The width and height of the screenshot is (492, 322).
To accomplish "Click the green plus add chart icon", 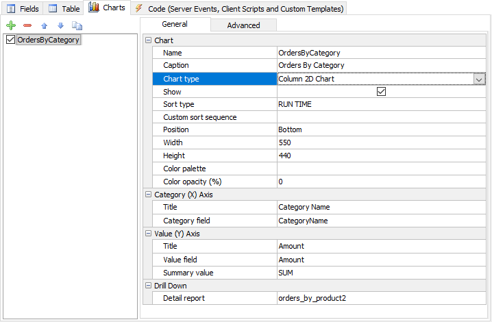I will click(x=10, y=25).
